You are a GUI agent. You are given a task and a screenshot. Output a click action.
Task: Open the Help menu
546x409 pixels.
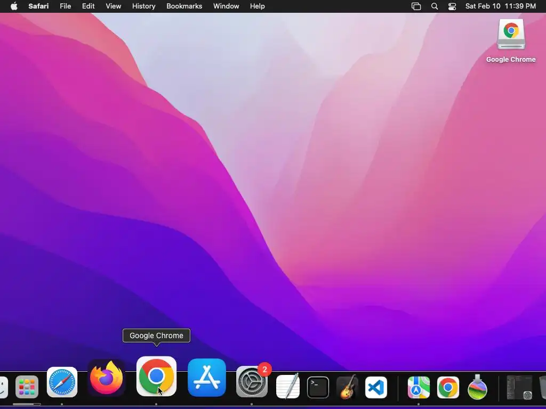pos(258,6)
